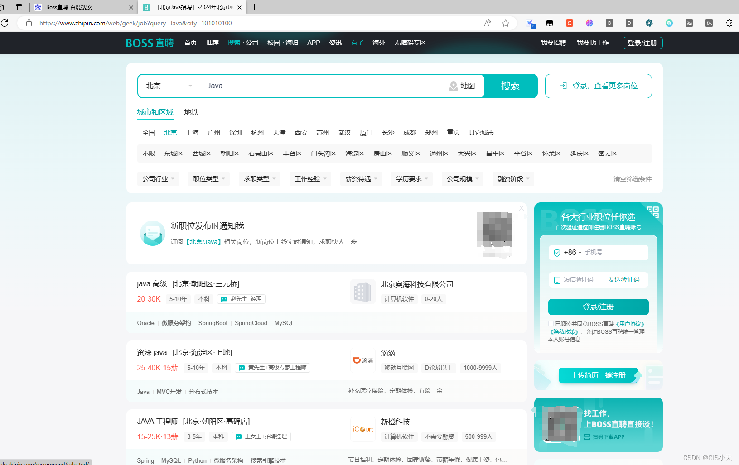Open the QR code icon atop the login panel
This screenshot has height=465, width=739.
click(653, 211)
